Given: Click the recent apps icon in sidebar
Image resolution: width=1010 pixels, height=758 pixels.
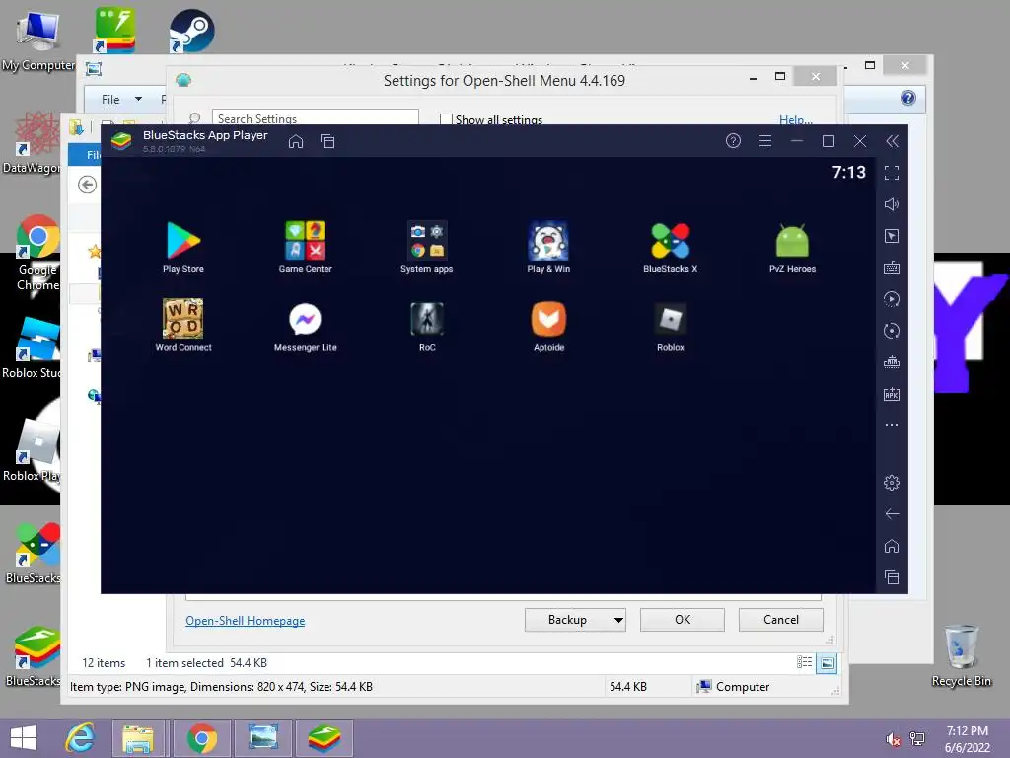Looking at the screenshot, I should click(x=892, y=577).
